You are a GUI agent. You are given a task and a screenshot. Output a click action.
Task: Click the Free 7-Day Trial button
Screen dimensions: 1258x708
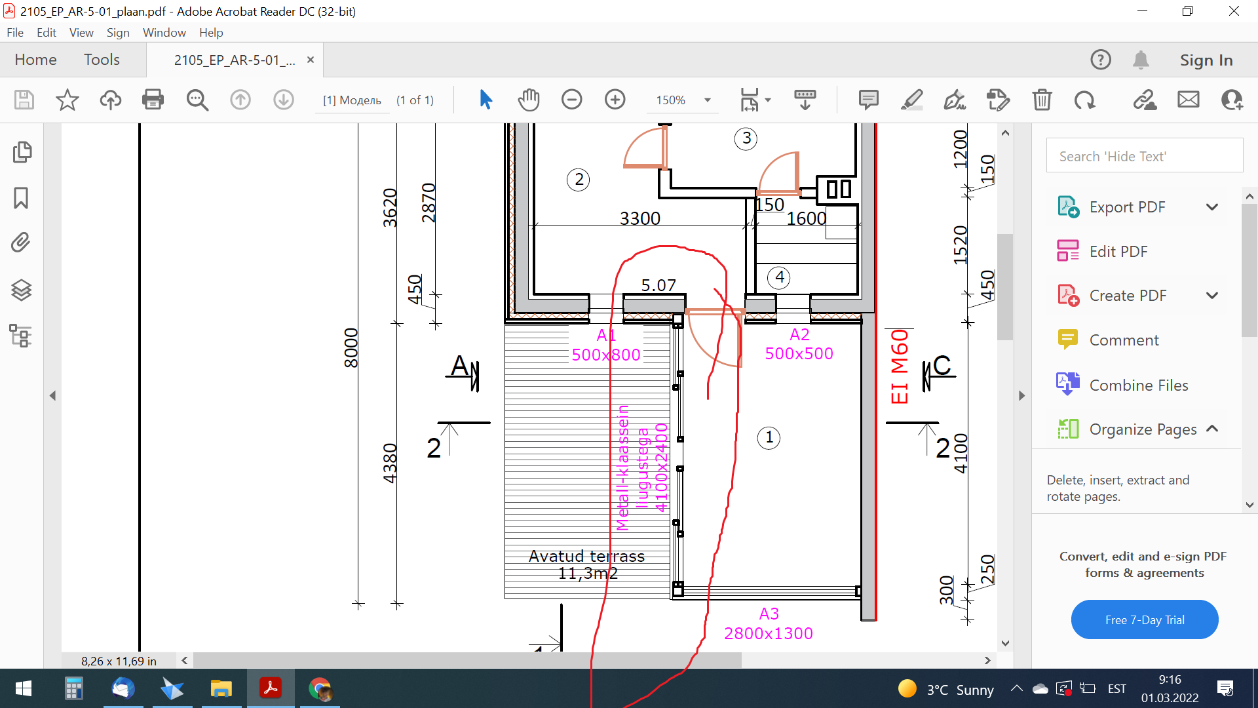tap(1144, 619)
